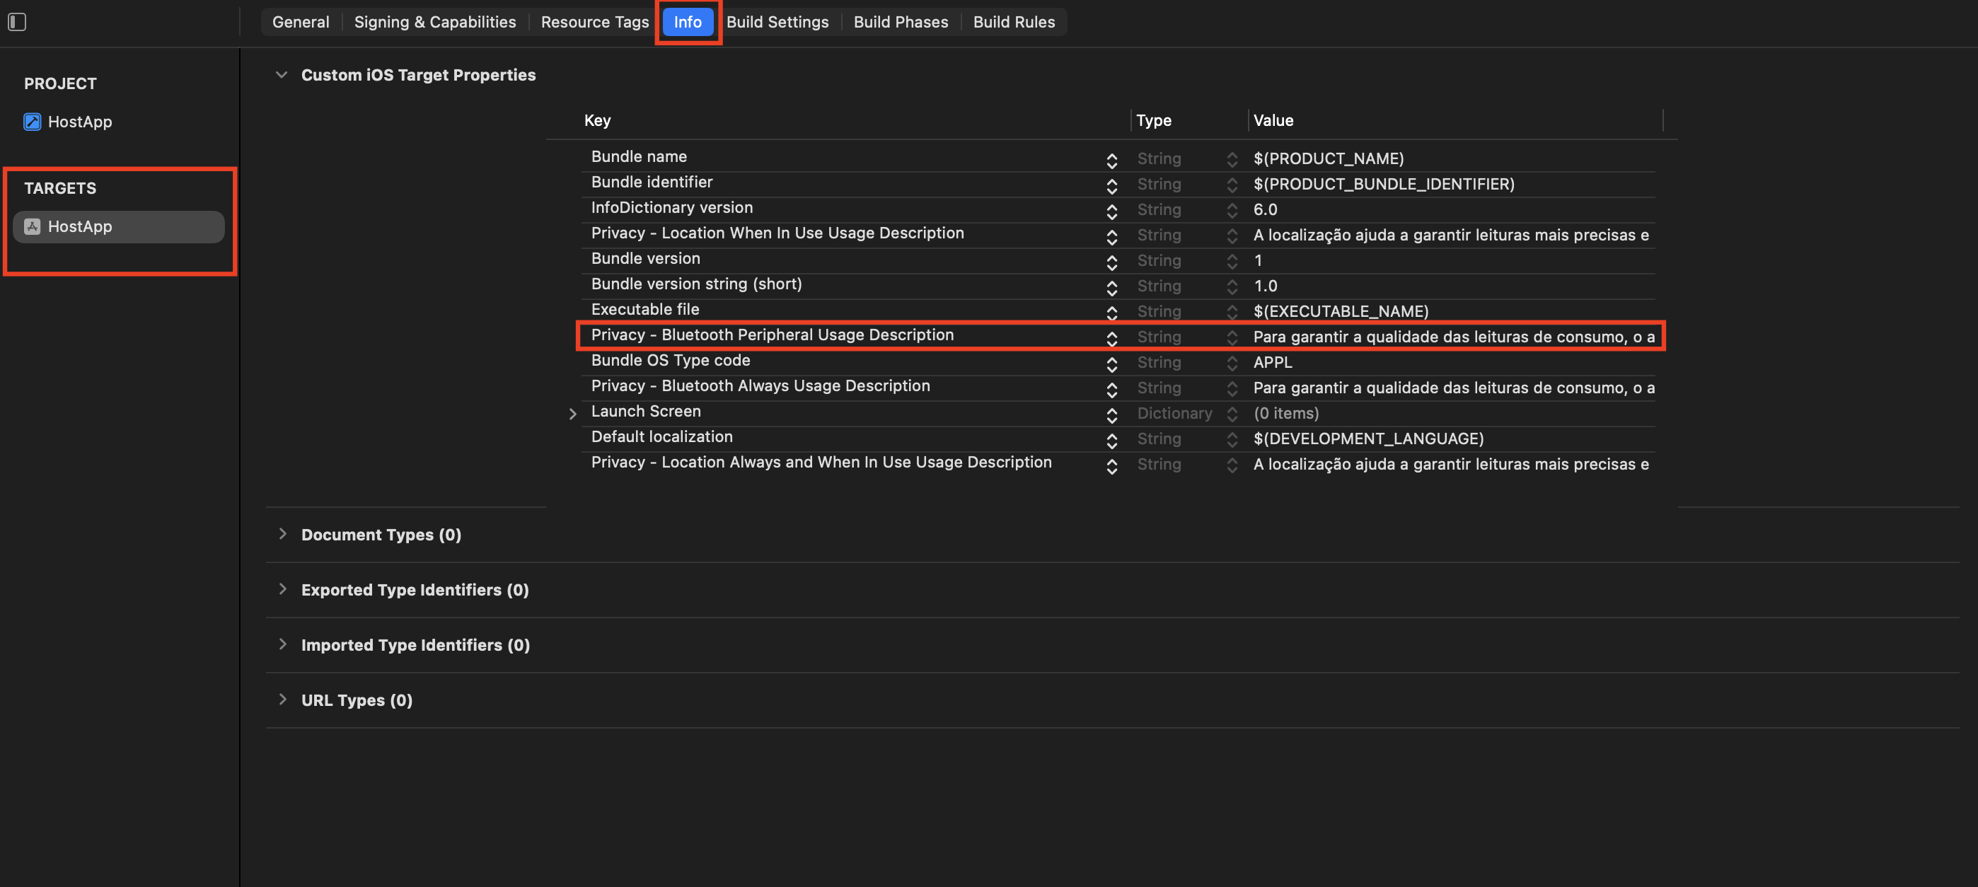Expand the Imported Type Identifiers section

click(x=282, y=645)
